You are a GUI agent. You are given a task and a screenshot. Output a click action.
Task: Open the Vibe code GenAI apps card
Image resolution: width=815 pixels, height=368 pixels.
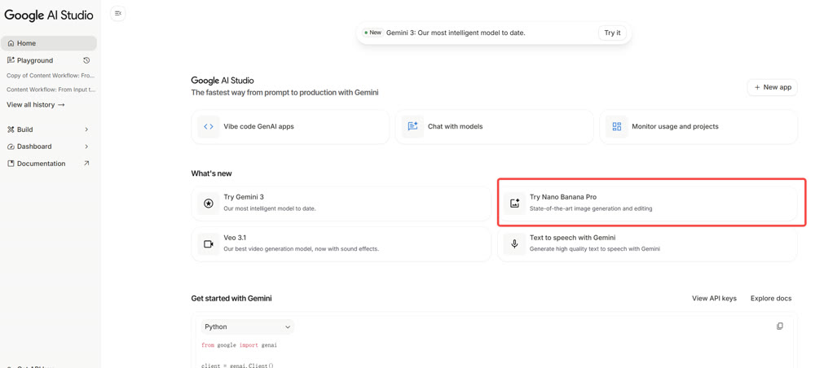point(291,126)
